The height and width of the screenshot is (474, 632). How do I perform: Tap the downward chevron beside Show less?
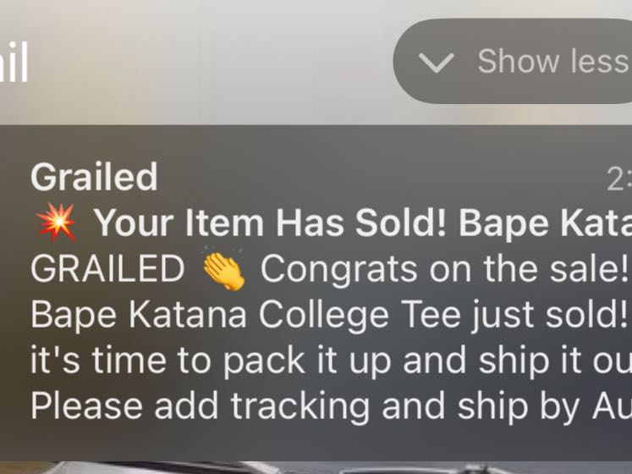437,63
